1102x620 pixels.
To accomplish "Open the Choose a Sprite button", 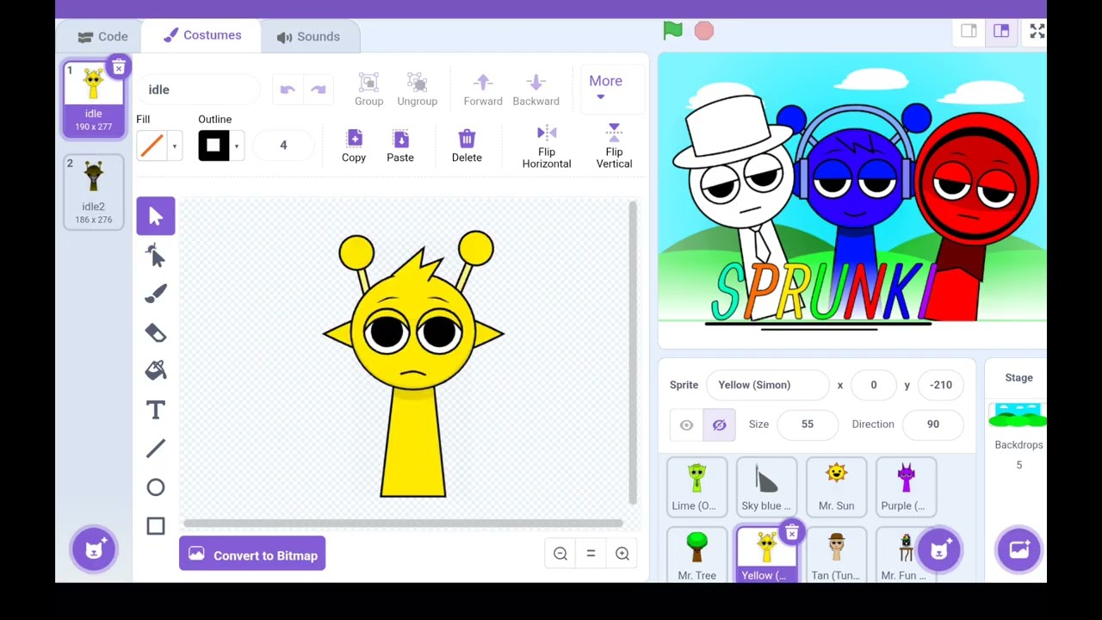I will coord(938,549).
